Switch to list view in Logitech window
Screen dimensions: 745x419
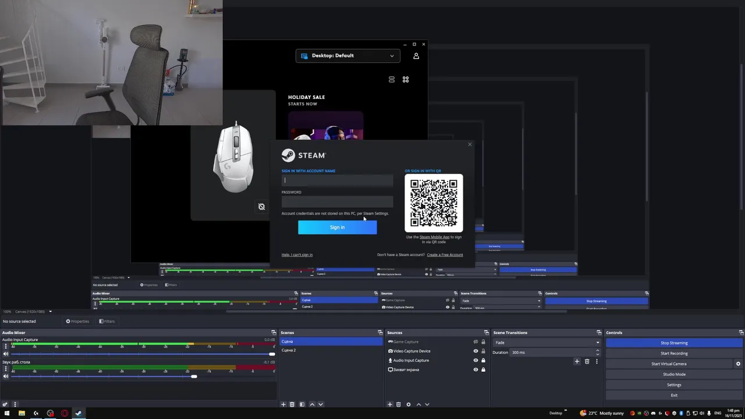pos(392,79)
